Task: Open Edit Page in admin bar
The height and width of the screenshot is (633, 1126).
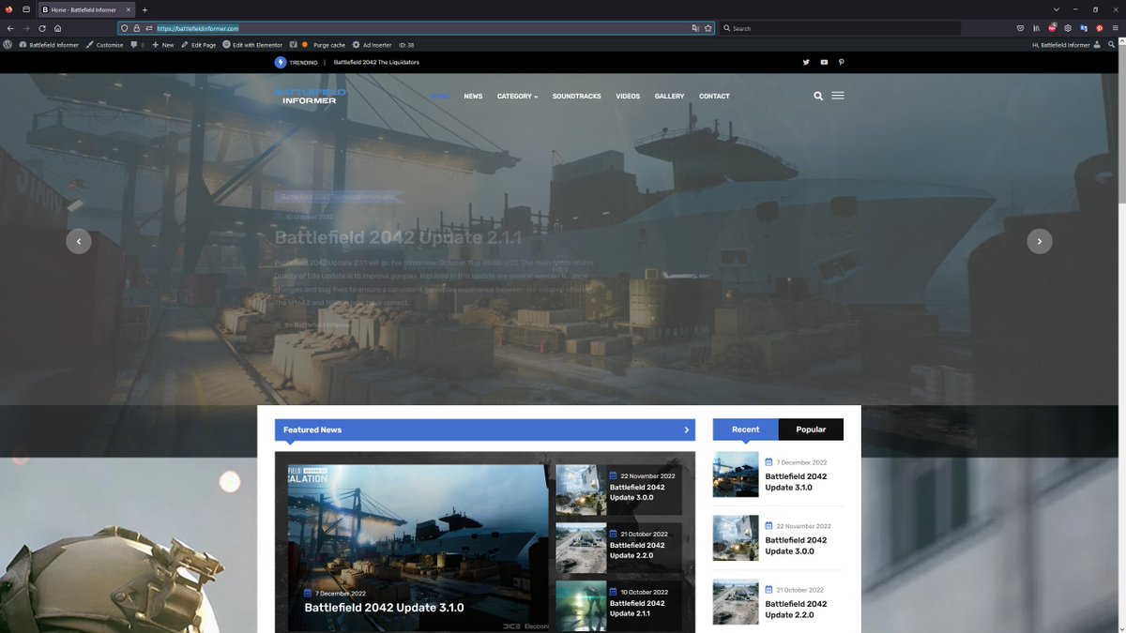Action: click(198, 44)
